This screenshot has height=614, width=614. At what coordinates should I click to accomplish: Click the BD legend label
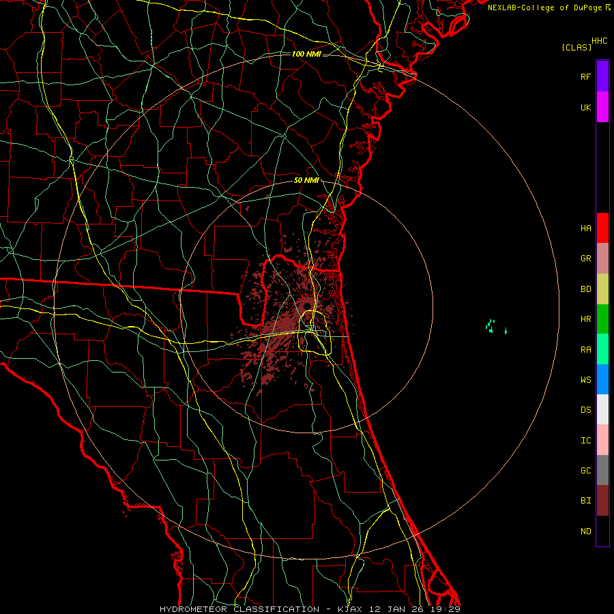[x=585, y=289]
